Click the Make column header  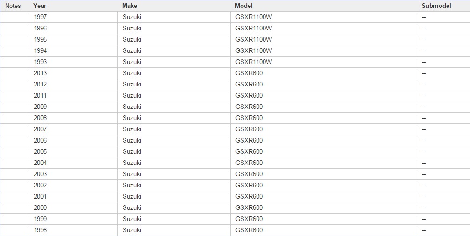coord(130,6)
